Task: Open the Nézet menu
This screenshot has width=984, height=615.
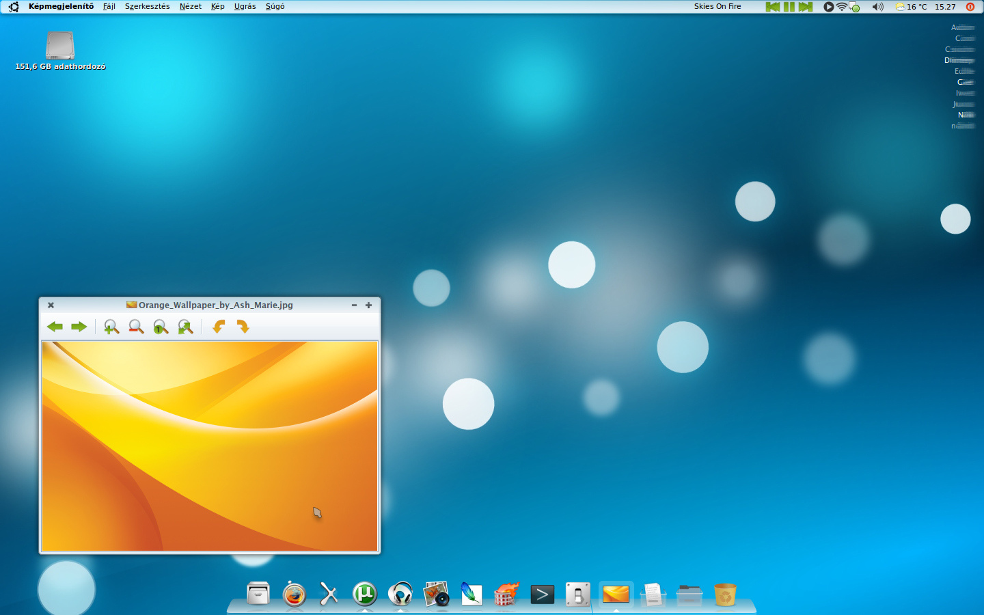Action: (191, 6)
